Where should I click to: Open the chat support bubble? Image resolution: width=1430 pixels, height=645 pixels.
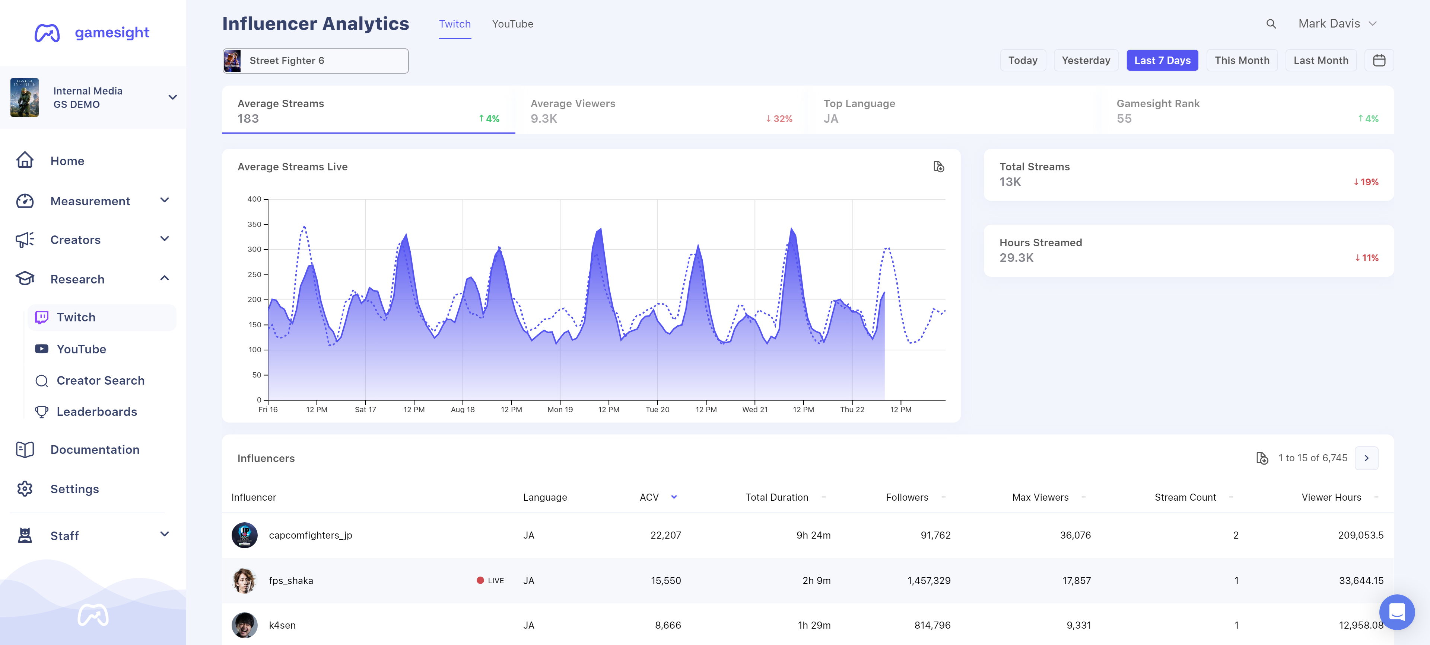click(1397, 612)
